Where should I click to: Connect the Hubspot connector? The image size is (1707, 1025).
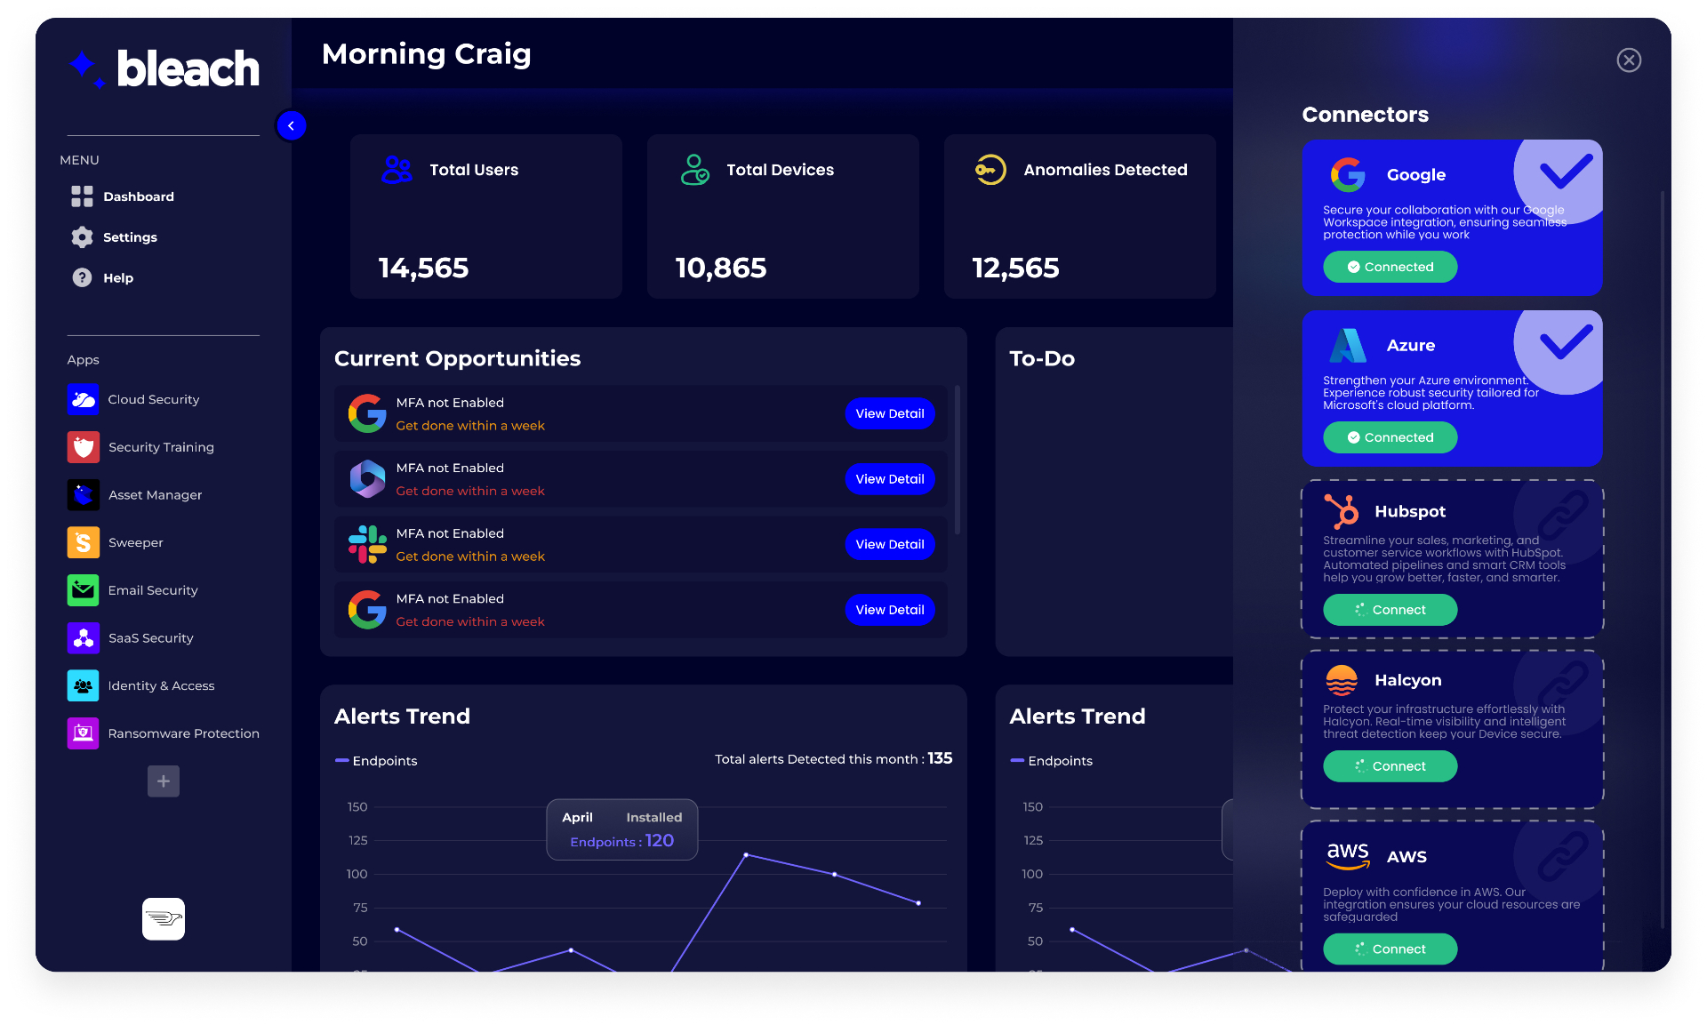coord(1390,610)
